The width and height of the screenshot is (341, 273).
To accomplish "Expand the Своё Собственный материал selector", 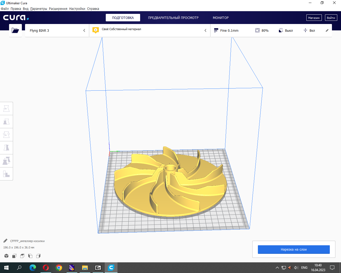I will coord(150,30).
